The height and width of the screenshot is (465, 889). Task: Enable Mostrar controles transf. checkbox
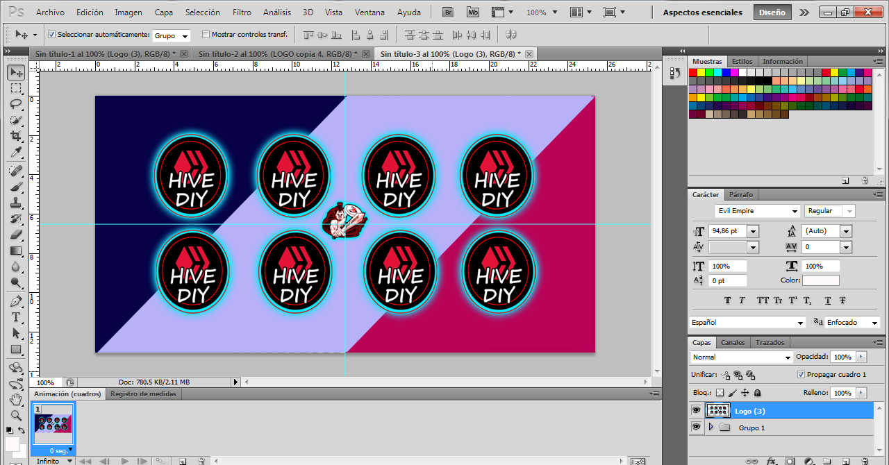click(206, 35)
